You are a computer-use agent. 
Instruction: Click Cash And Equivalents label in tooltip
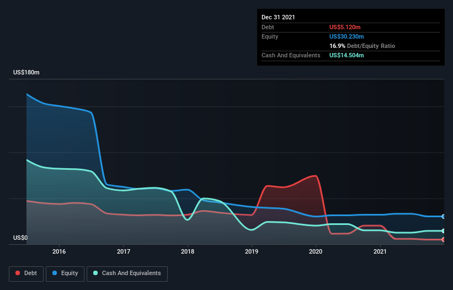point(291,55)
